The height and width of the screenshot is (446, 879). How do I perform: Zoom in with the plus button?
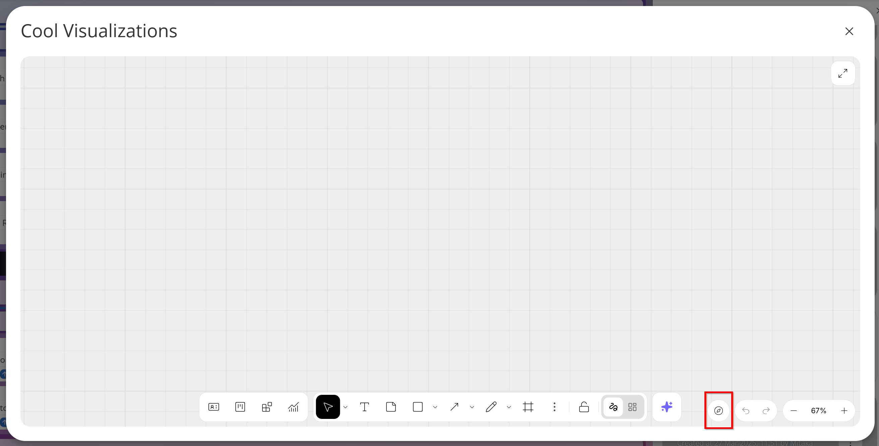(844, 411)
